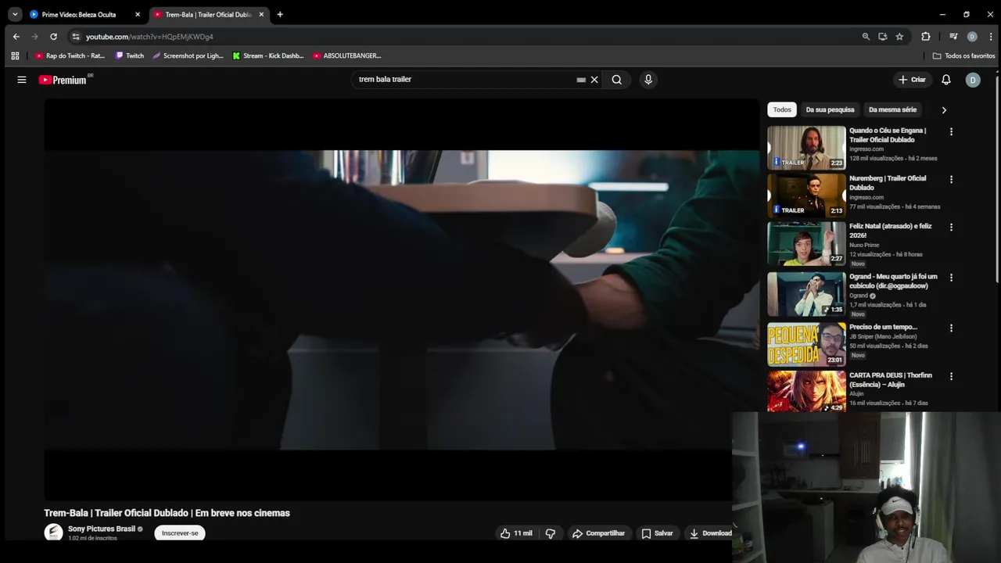Open the media controls icon in toolbar
The height and width of the screenshot is (563, 1001).
click(953, 37)
